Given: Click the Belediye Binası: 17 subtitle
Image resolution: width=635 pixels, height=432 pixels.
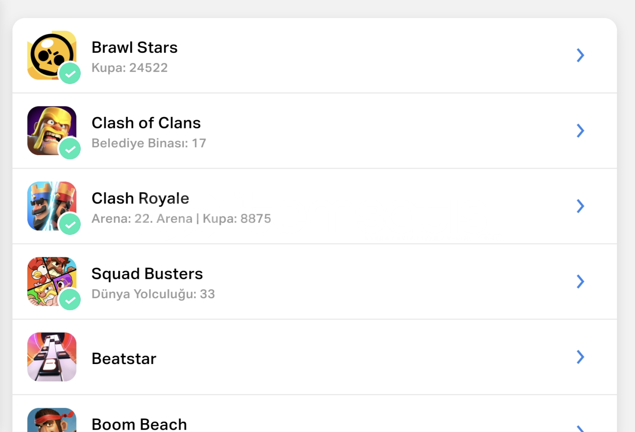Looking at the screenshot, I should tap(149, 143).
